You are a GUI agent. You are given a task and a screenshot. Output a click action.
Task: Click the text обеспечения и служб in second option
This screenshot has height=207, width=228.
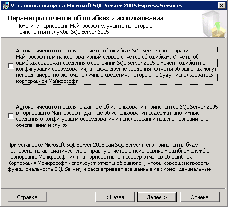[42, 125]
